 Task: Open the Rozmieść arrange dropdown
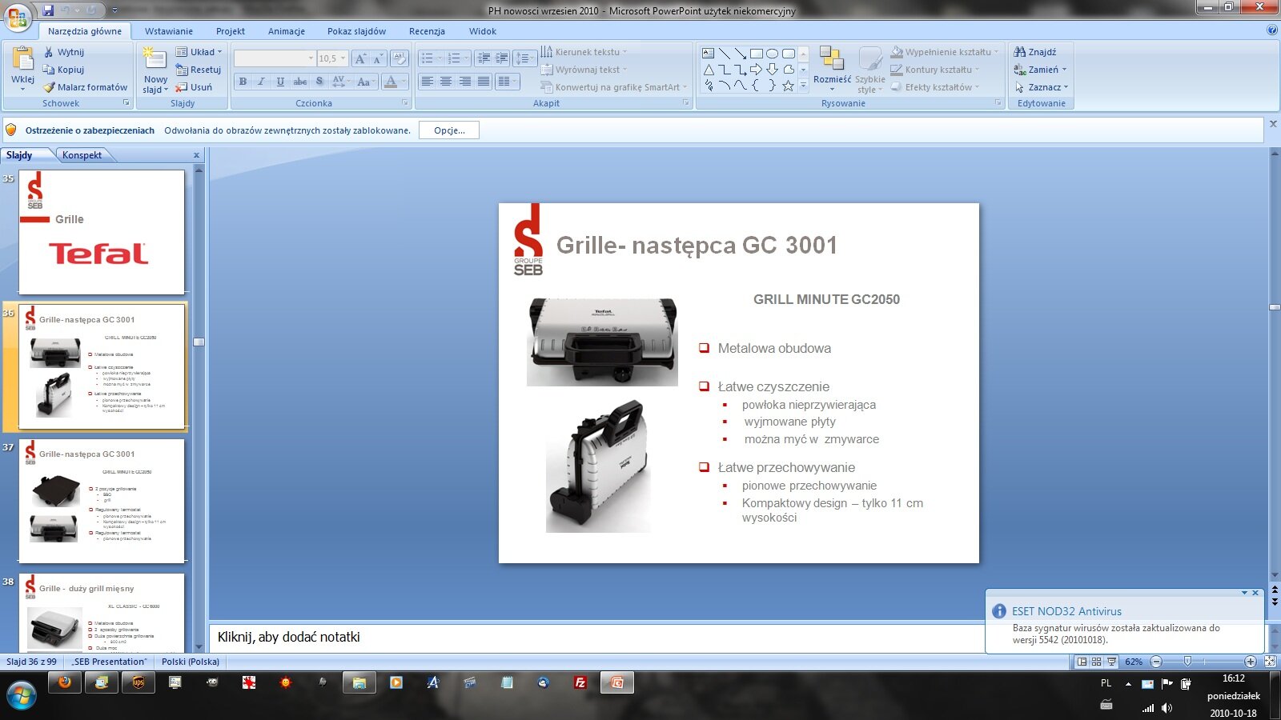tap(832, 67)
